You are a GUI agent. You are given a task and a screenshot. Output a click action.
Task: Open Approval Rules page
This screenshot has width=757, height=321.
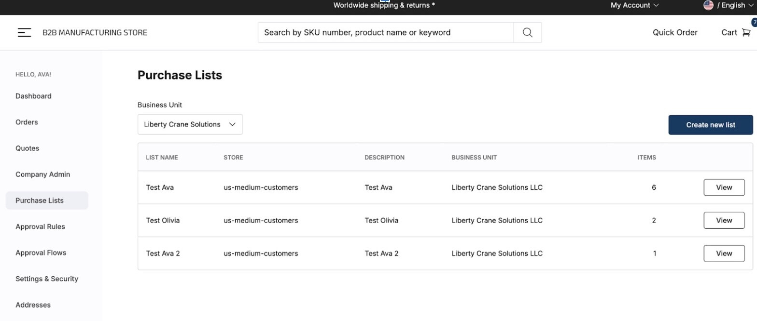(40, 227)
